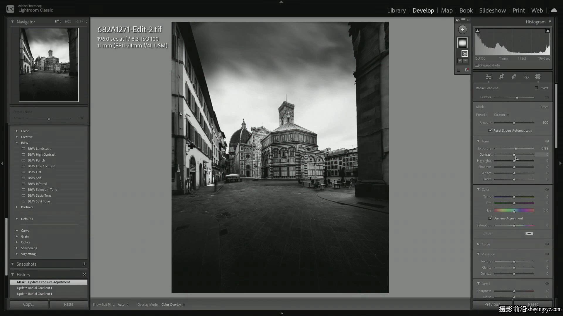Viewport: 563px width, 316px height.
Task: Create a new mask with plus button
Action: click(462, 30)
